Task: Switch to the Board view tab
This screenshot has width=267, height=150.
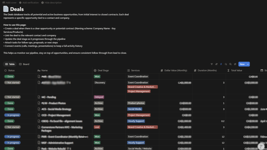Action: [x=24, y=64]
